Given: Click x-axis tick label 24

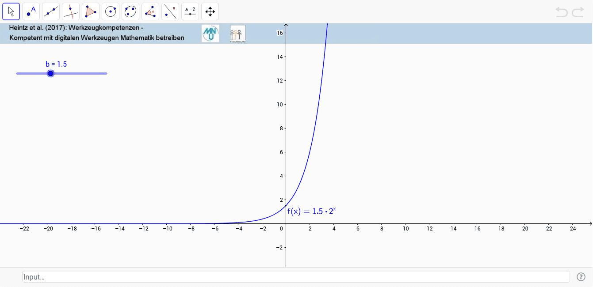Looking at the screenshot, I should 573,228.
